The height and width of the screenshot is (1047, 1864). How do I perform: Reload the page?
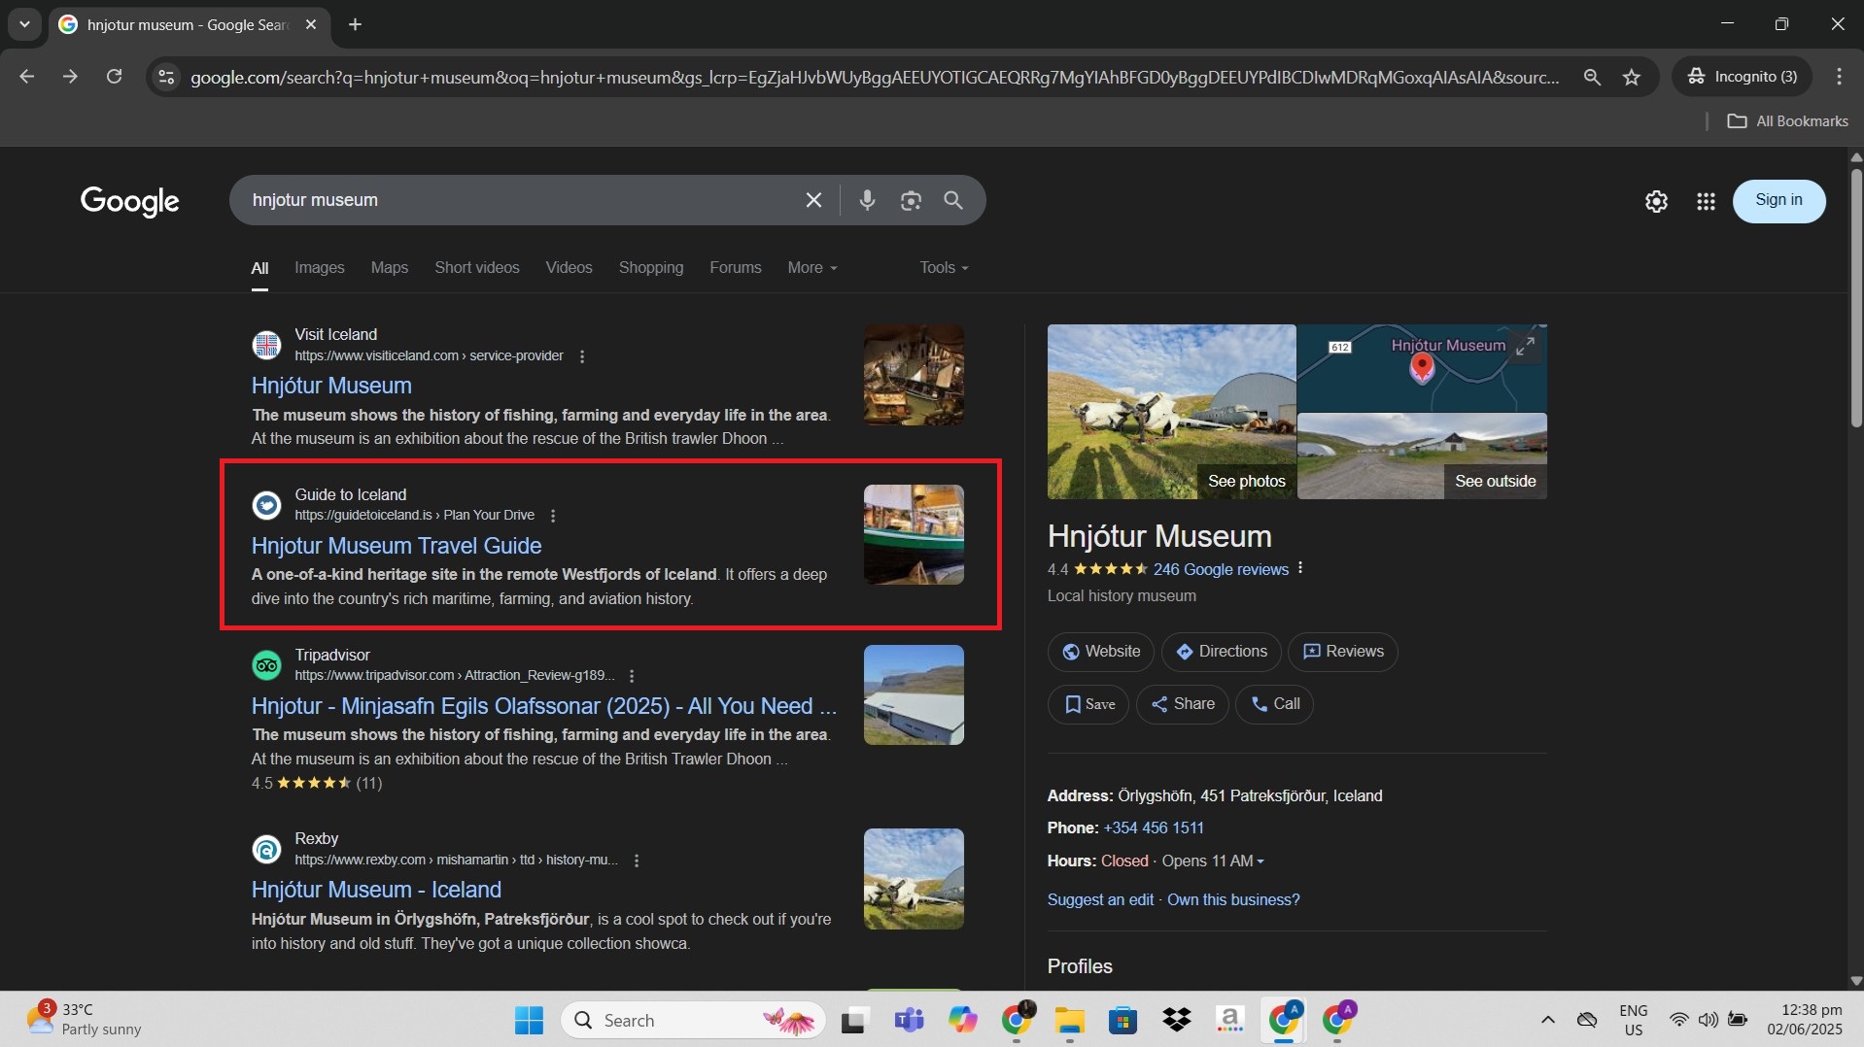click(114, 77)
